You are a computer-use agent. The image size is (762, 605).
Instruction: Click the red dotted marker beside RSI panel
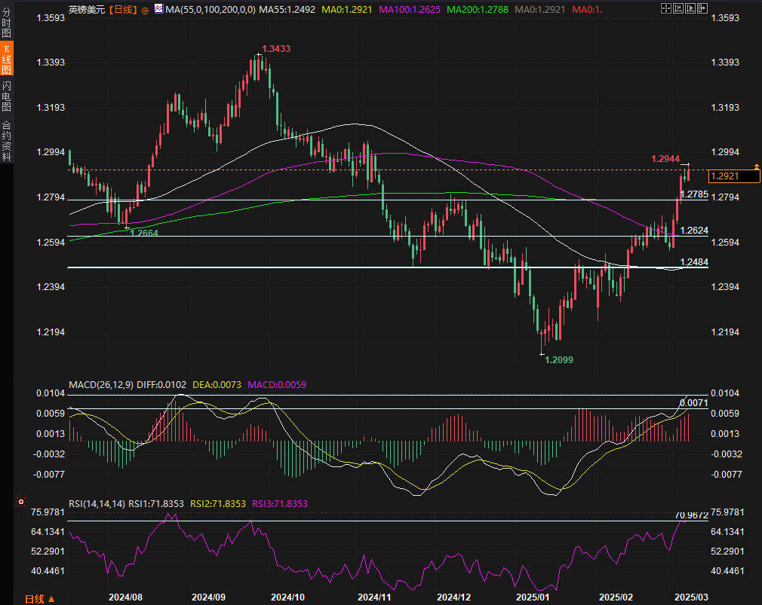(20, 501)
